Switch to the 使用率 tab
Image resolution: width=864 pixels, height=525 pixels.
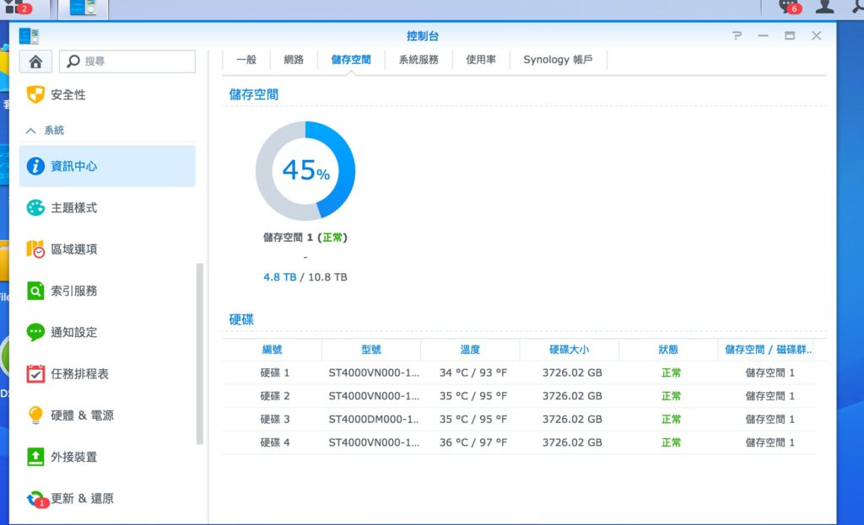tap(481, 60)
